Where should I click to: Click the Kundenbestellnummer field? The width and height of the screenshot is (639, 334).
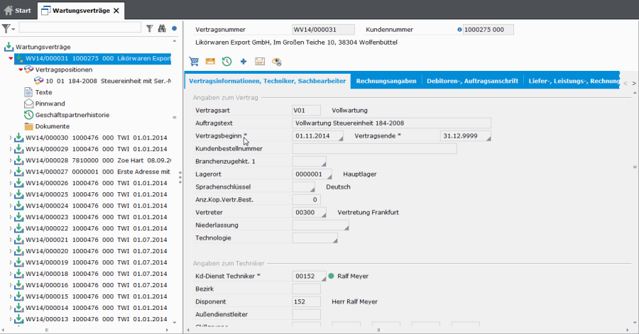pos(374,148)
